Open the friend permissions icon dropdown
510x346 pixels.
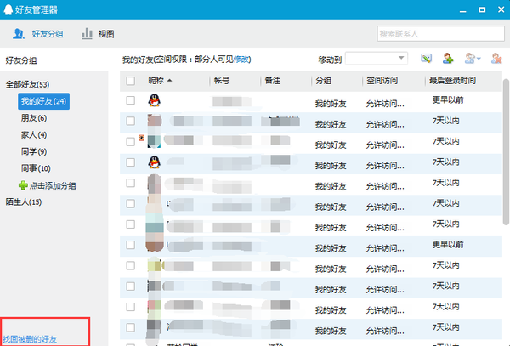coord(473,58)
